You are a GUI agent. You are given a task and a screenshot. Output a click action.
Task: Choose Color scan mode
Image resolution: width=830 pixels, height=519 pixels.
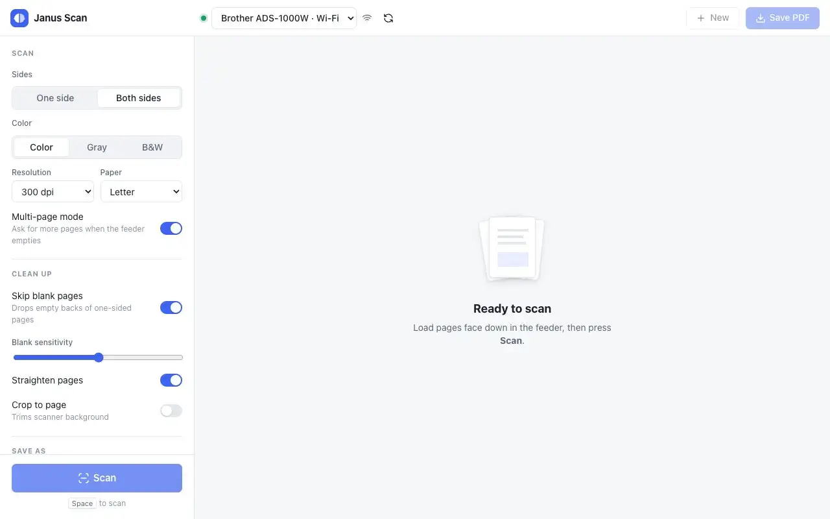(x=41, y=147)
